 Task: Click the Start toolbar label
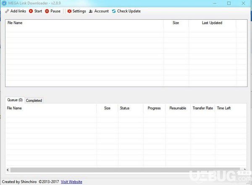[38, 11]
